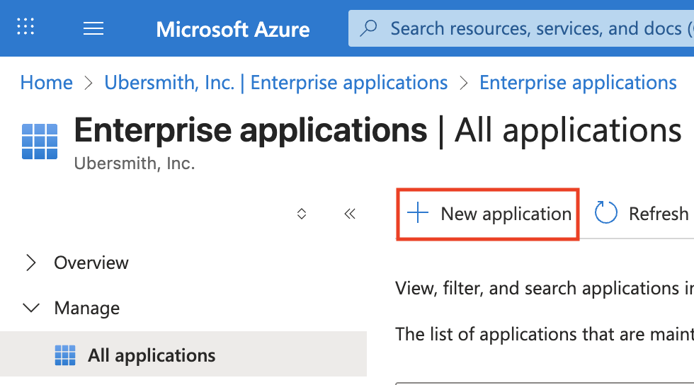694x385 pixels.
Task: Click the Enterprise applications header grid icon
Action: click(40, 141)
